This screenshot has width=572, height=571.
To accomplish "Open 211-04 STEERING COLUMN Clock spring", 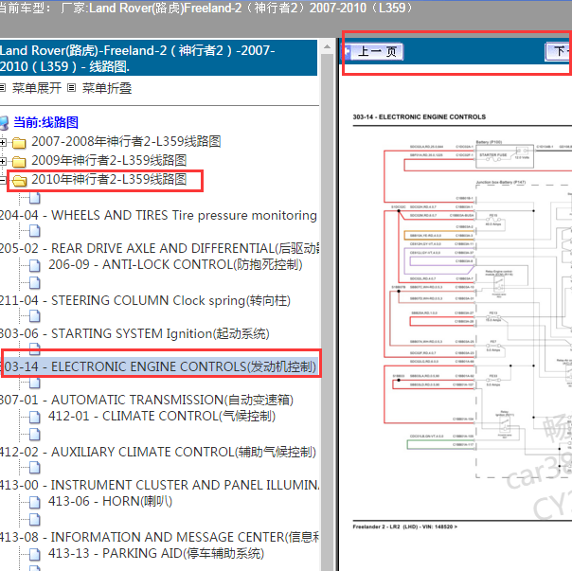I will click(x=145, y=300).
